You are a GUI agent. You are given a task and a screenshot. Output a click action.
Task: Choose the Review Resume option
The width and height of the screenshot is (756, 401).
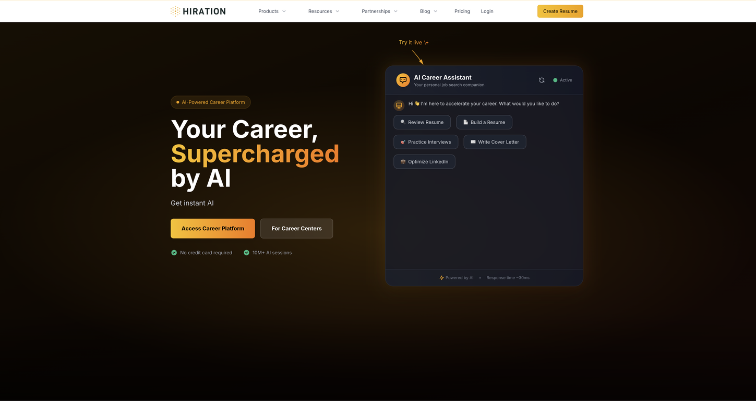point(422,122)
